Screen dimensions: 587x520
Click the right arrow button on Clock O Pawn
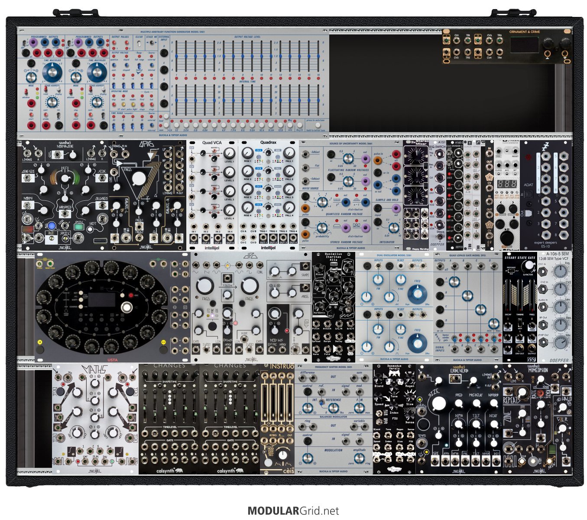click(x=512, y=209)
